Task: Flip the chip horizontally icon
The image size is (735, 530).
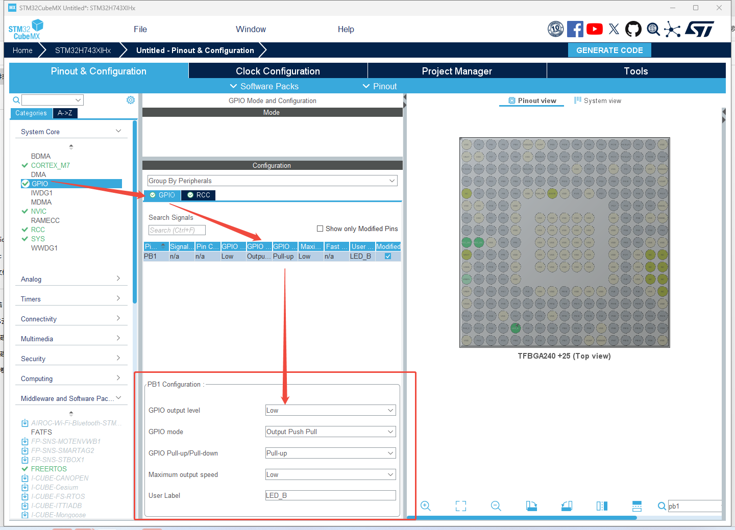Action: [602, 506]
